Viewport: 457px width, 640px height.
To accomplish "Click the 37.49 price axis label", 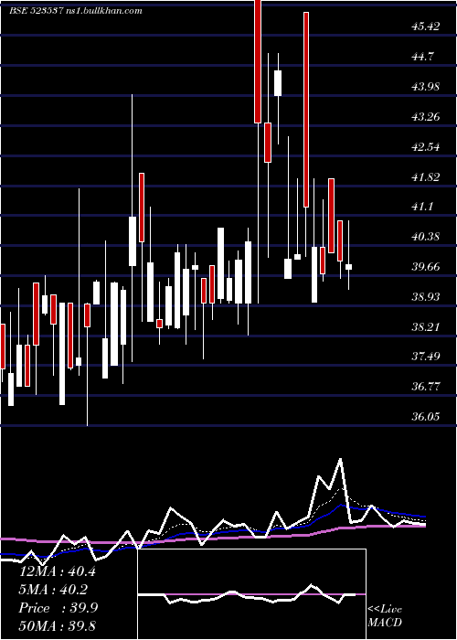I will point(426,357).
